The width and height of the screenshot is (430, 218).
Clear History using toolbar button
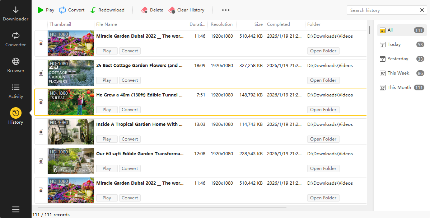click(186, 10)
